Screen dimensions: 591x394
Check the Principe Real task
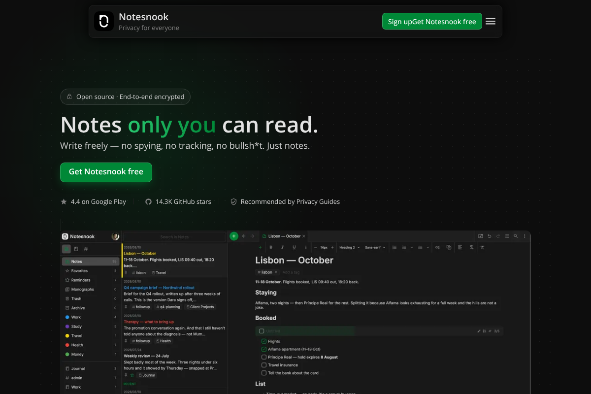coord(264,357)
